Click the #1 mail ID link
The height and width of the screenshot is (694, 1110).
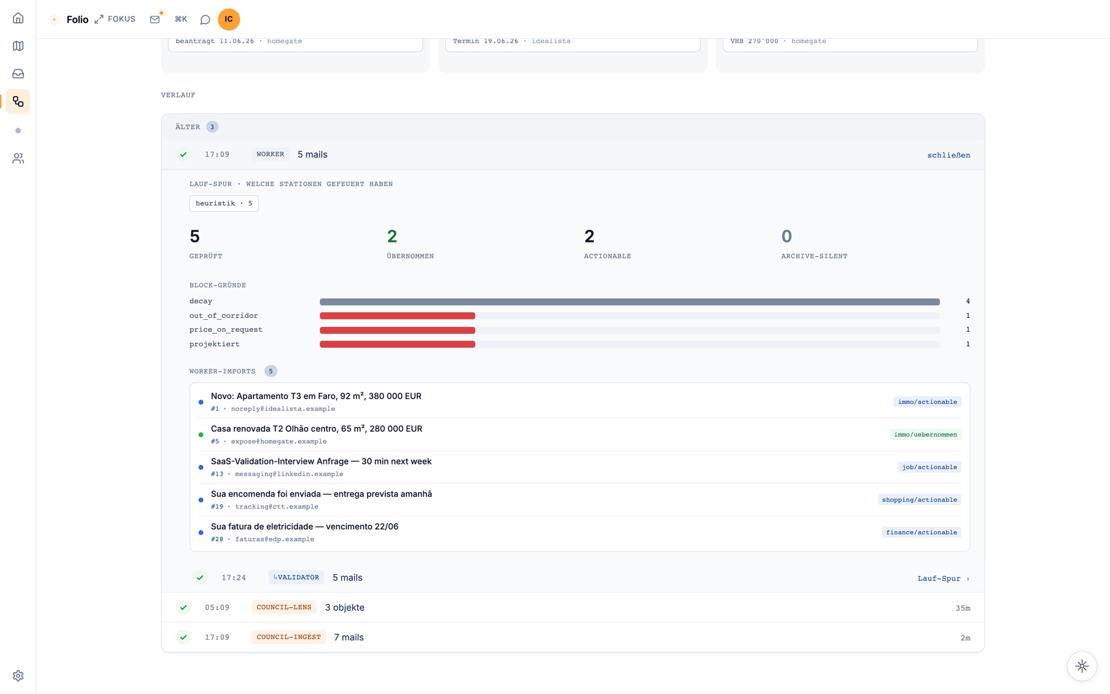215,409
